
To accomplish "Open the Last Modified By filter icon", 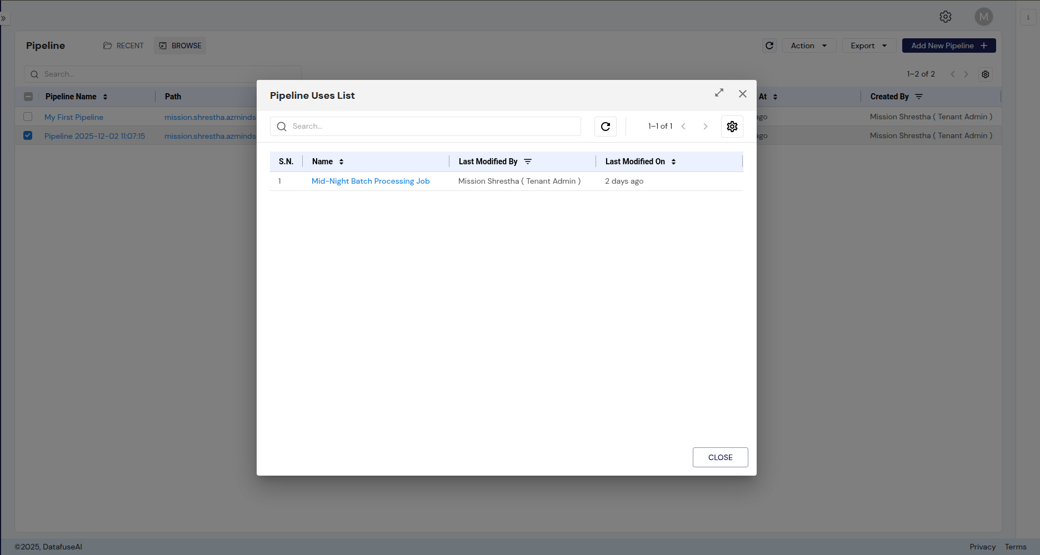I will click(528, 161).
